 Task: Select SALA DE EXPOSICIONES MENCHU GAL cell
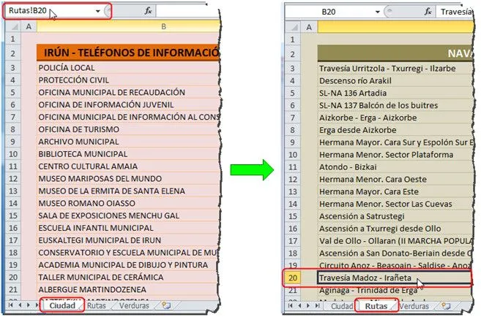(128, 215)
